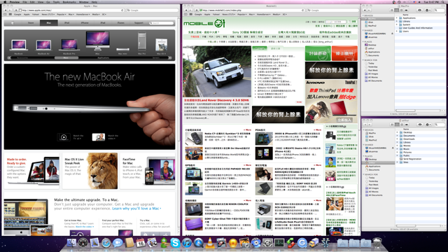Screen dimensions: 448x252
Task: Click Watch the TV ad play button
Action: click(64, 137)
